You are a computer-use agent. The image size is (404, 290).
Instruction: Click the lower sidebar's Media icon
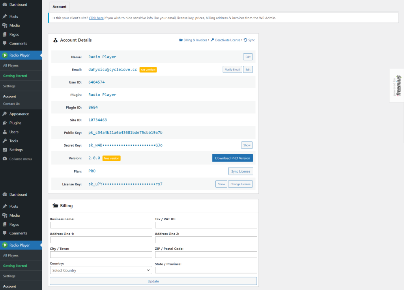(5, 216)
